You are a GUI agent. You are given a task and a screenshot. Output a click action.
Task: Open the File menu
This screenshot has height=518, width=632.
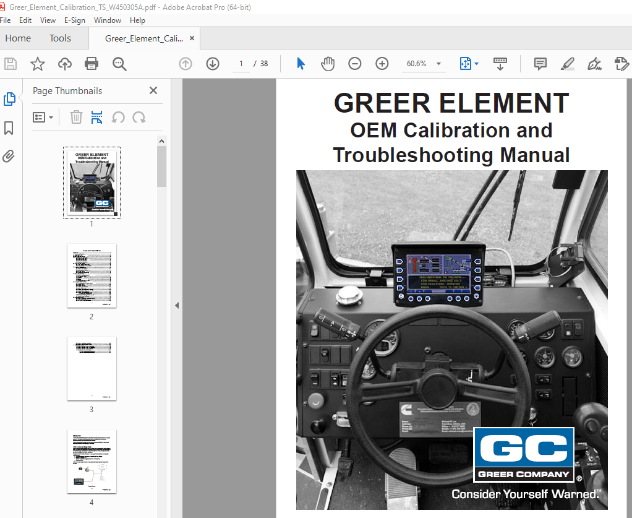(x=5, y=20)
